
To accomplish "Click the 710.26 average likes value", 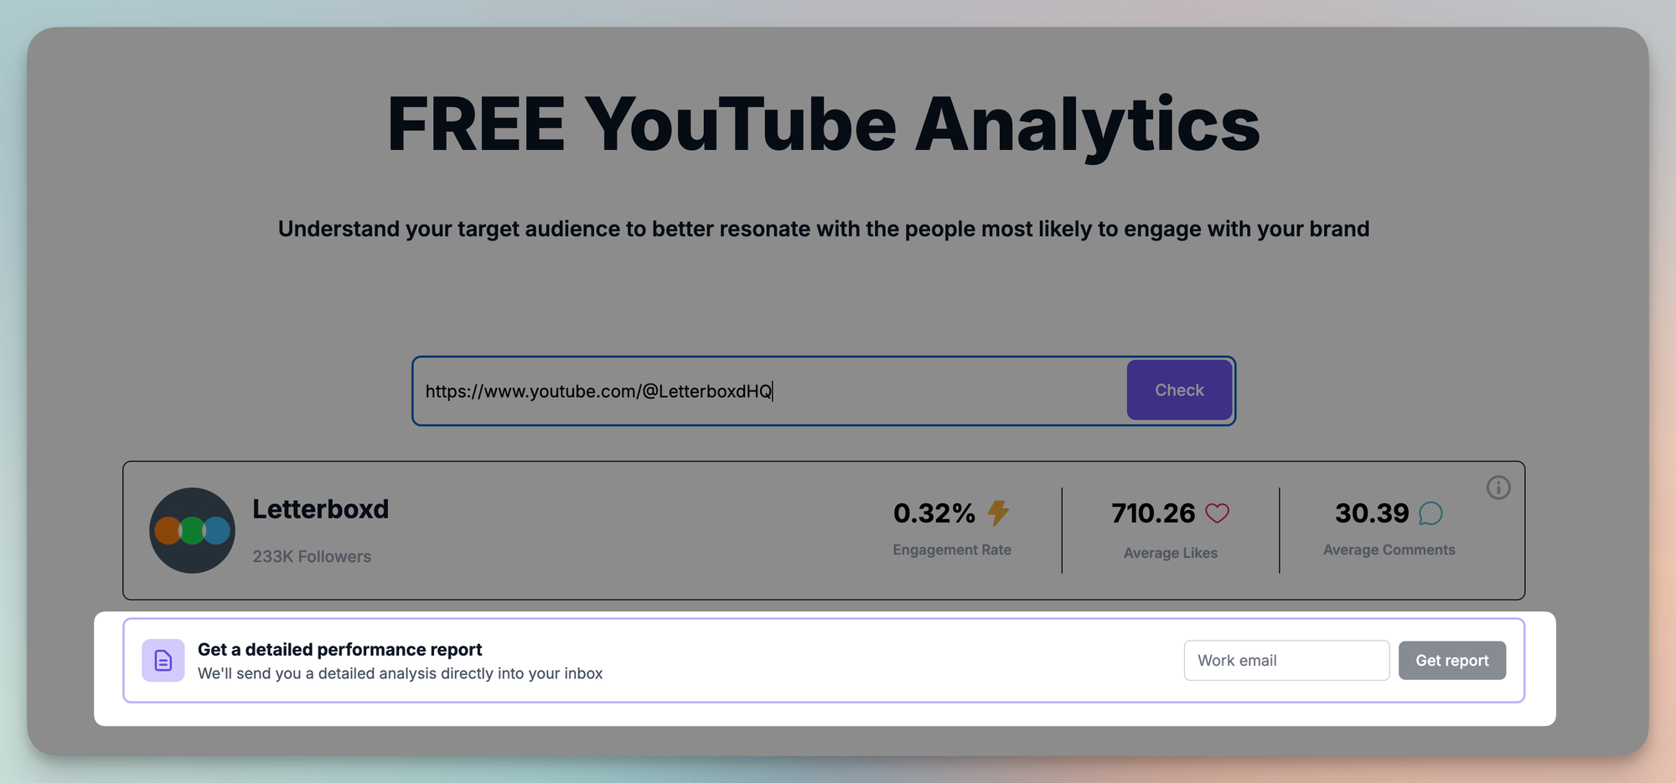I will 1153,513.
